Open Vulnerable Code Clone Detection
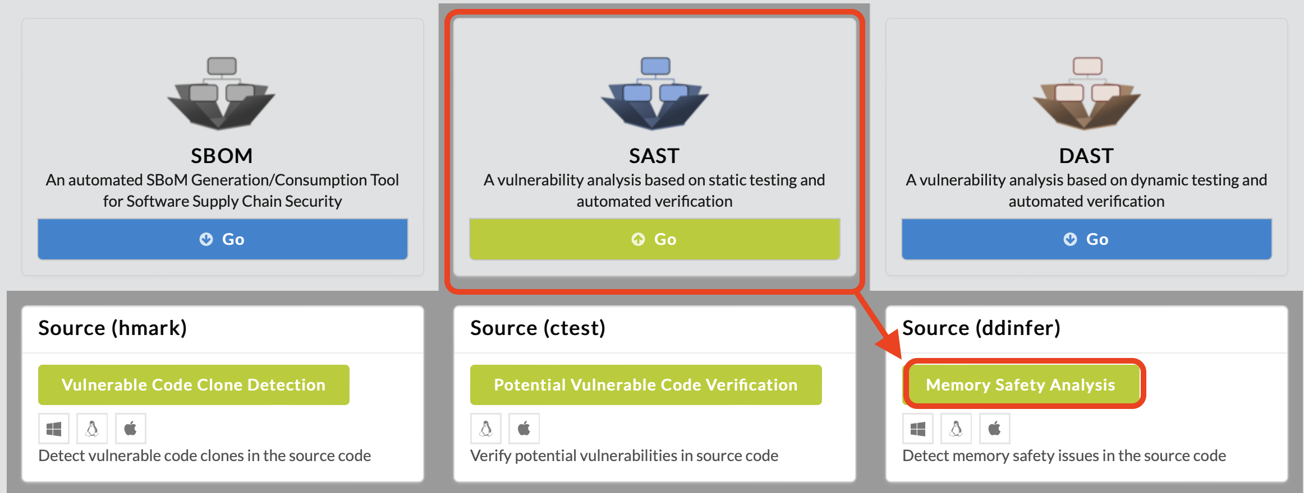 click(194, 385)
